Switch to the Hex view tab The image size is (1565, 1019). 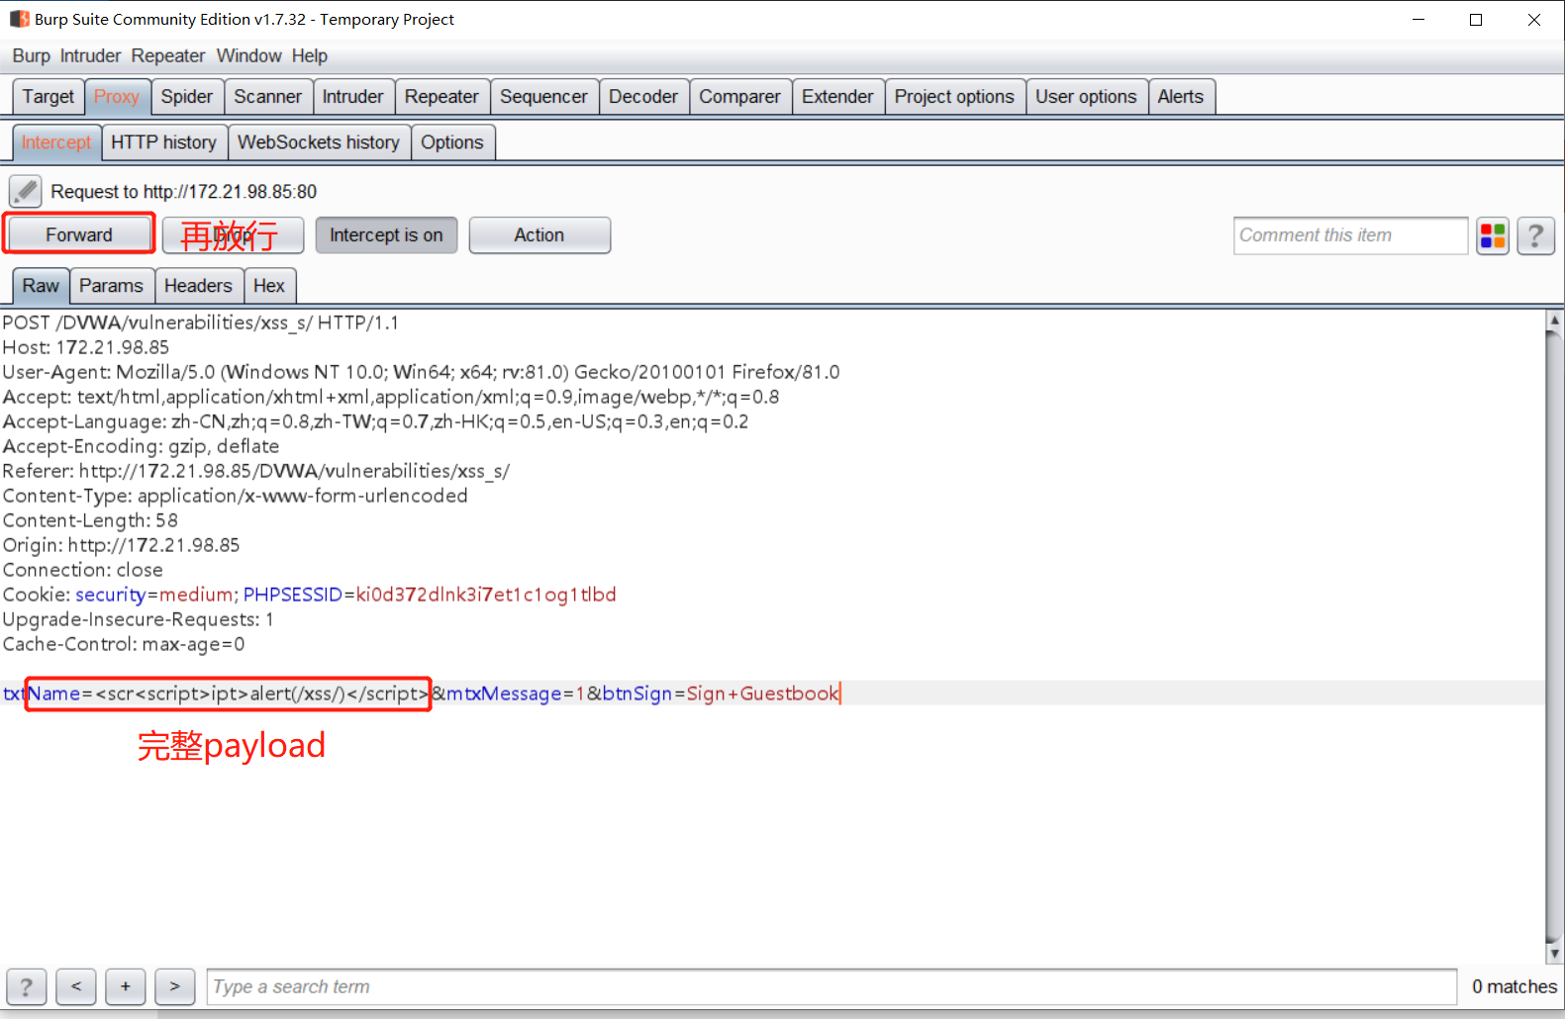point(269,286)
